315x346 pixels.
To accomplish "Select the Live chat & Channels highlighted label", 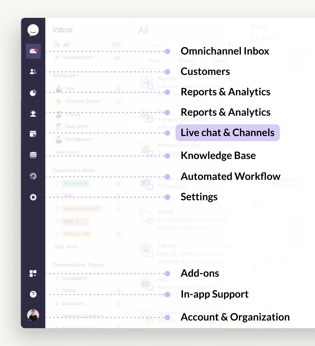I will tap(227, 133).
